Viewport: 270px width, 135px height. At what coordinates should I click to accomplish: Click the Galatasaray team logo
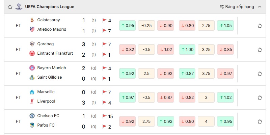click(x=32, y=20)
